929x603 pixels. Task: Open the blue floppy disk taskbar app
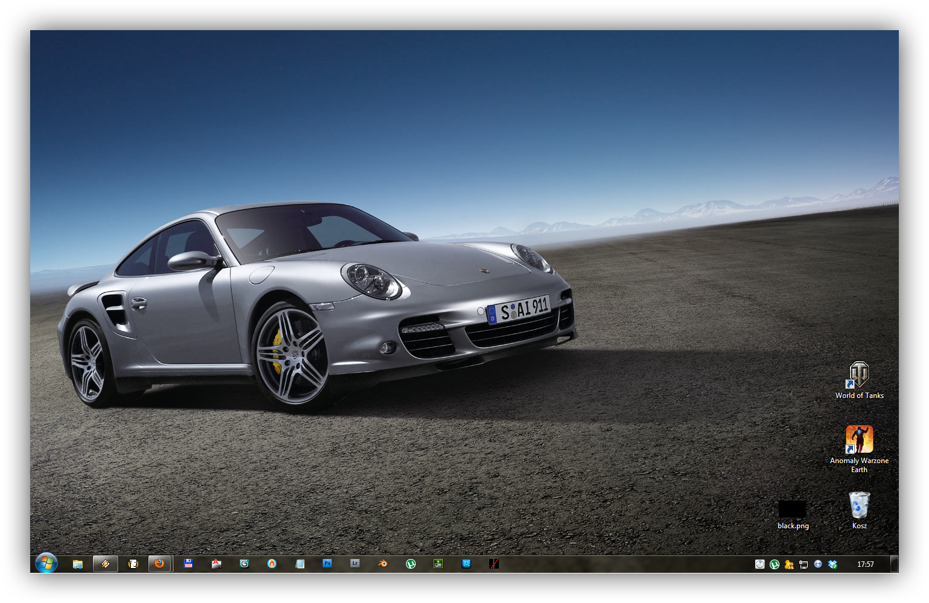pos(188,564)
